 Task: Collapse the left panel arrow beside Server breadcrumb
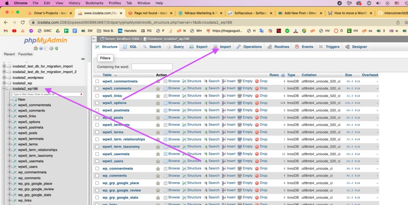pyautogui.click(x=95, y=39)
